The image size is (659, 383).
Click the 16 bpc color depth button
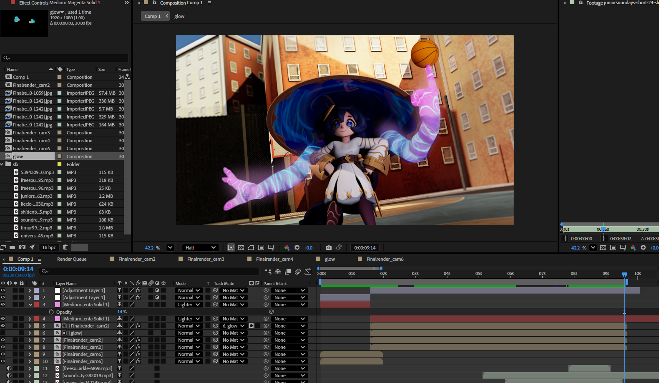(x=49, y=247)
